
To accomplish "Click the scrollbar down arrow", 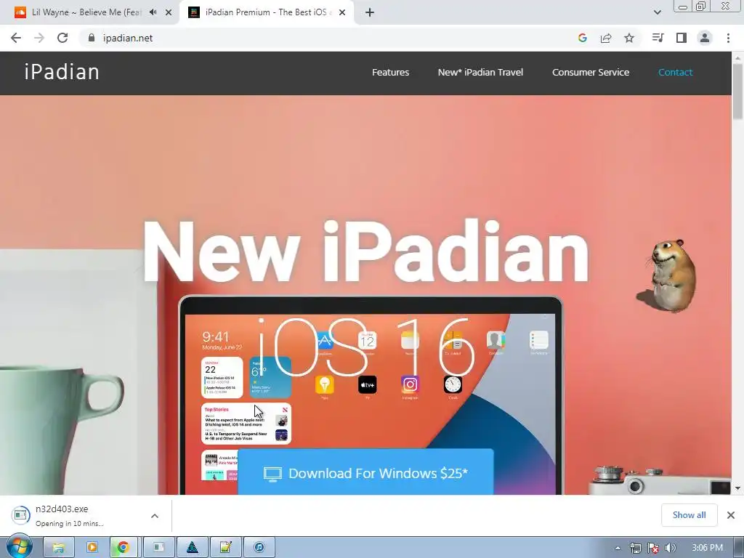I will [x=737, y=488].
